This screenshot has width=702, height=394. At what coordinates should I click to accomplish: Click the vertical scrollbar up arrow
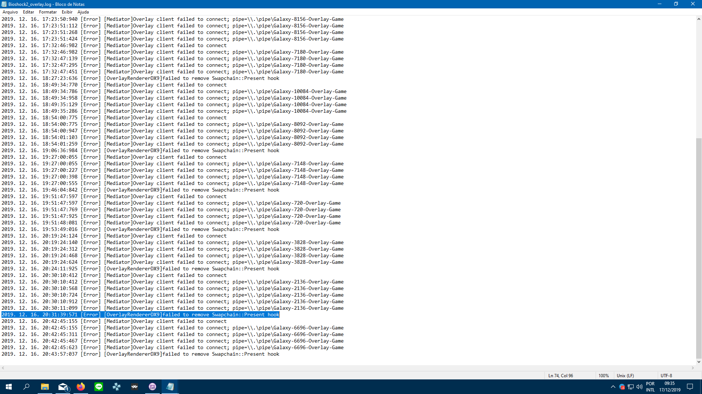click(699, 19)
